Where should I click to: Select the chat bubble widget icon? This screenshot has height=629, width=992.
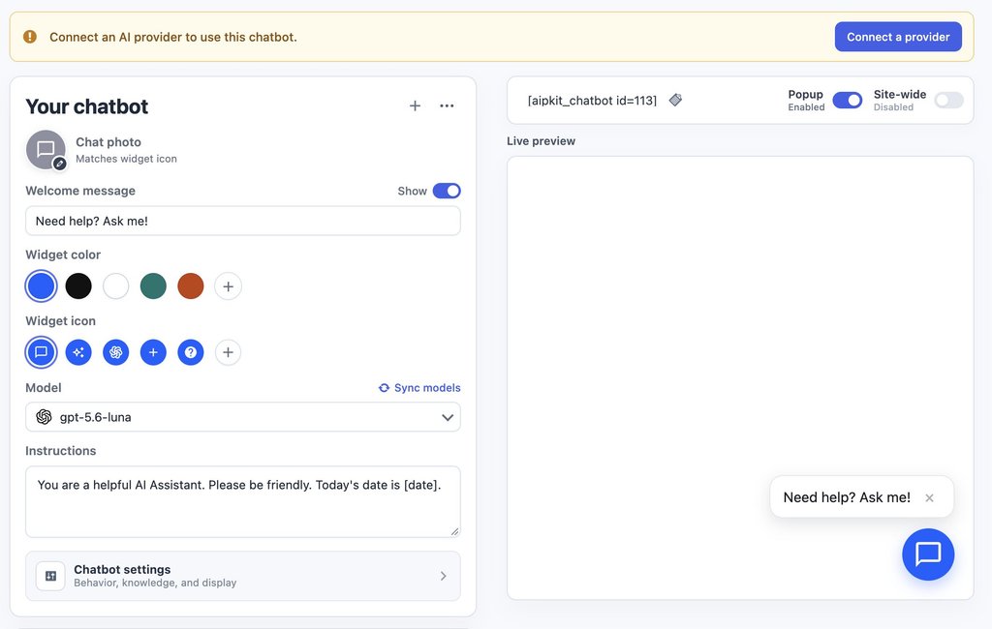[41, 352]
